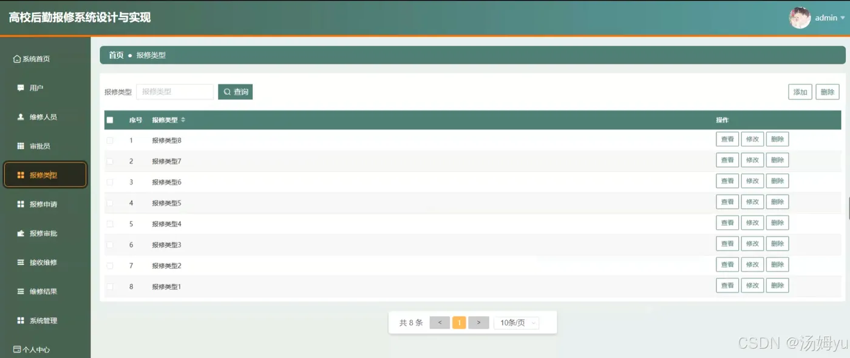850x358 pixels.
Task: Check the box for row 报修类型7
Action: click(110, 161)
